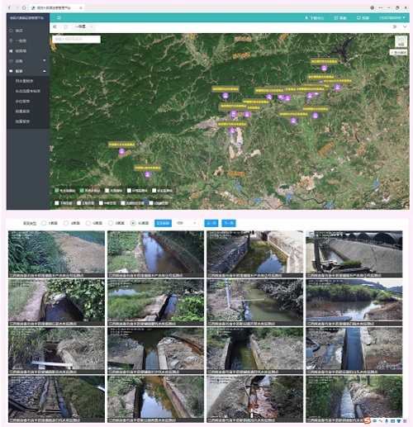Switch basemap using the map layer thumbnail
This screenshot has width=413, height=427.
[401, 41]
